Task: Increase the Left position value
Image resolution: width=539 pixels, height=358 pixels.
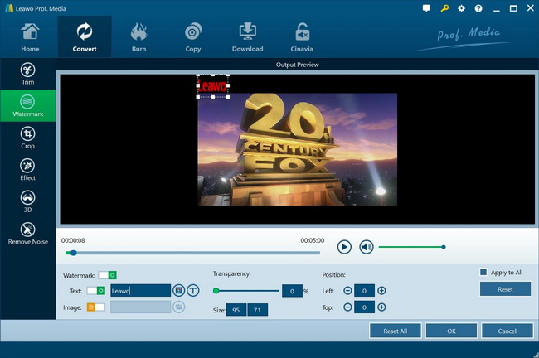Action: [381, 290]
